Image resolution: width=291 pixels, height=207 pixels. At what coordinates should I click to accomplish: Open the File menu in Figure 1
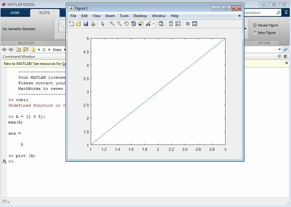73,16
